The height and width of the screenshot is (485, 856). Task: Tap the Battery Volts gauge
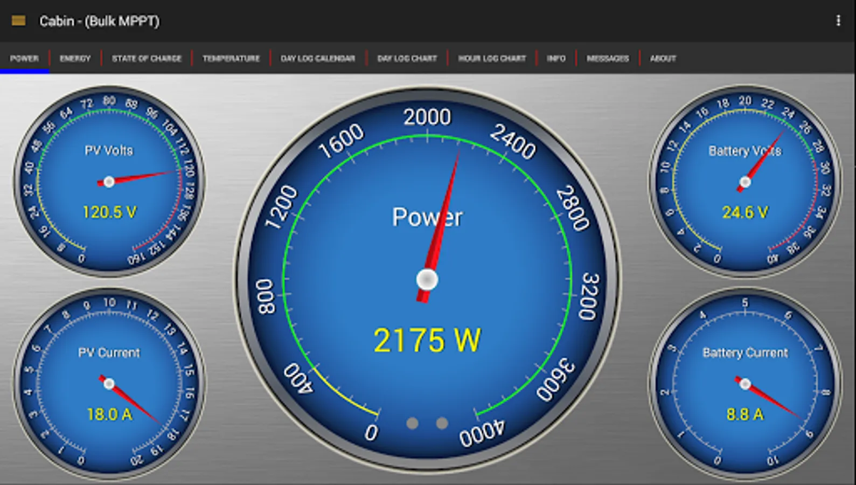pyautogui.click(x=745, y=181)
